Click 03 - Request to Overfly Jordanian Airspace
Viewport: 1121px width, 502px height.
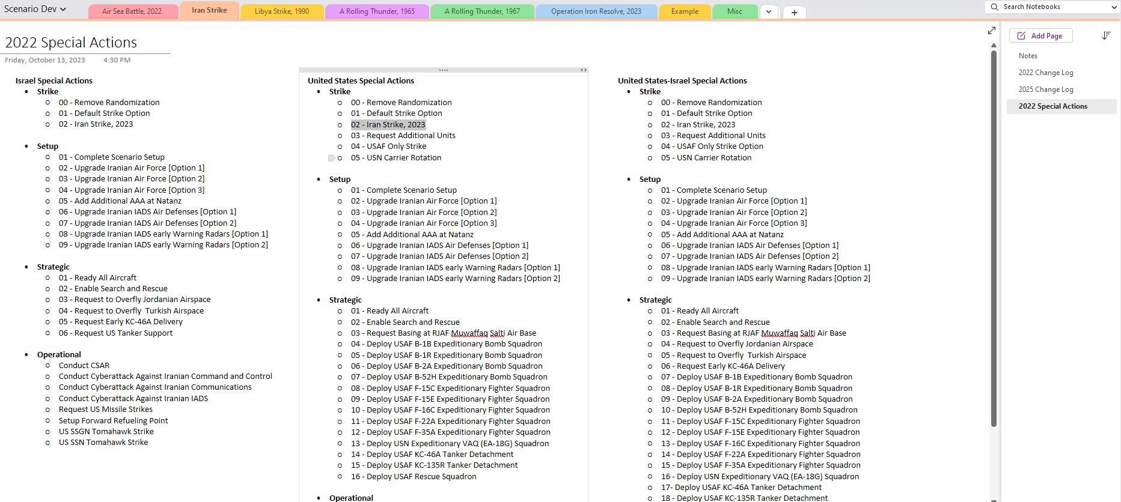coord(135,300)
